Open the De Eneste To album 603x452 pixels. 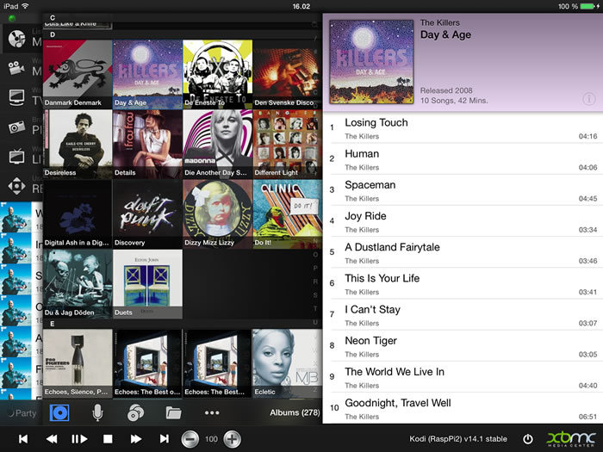pos(217,74)
